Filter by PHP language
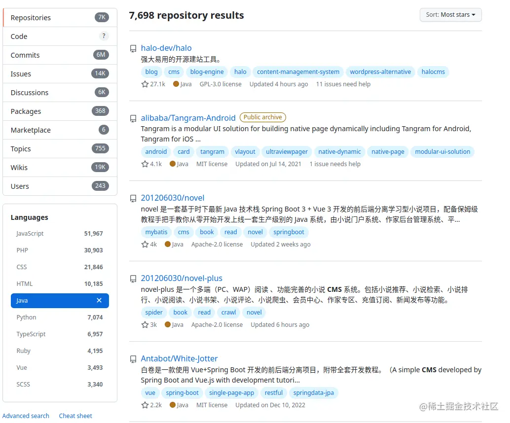Viewport: 510px width, 423px height. click(x=60, y=250)
